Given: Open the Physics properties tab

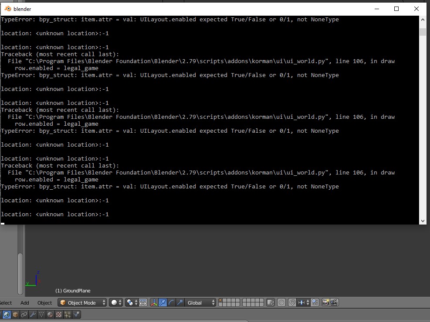Looking at the screenshot, I should [76, 315].
